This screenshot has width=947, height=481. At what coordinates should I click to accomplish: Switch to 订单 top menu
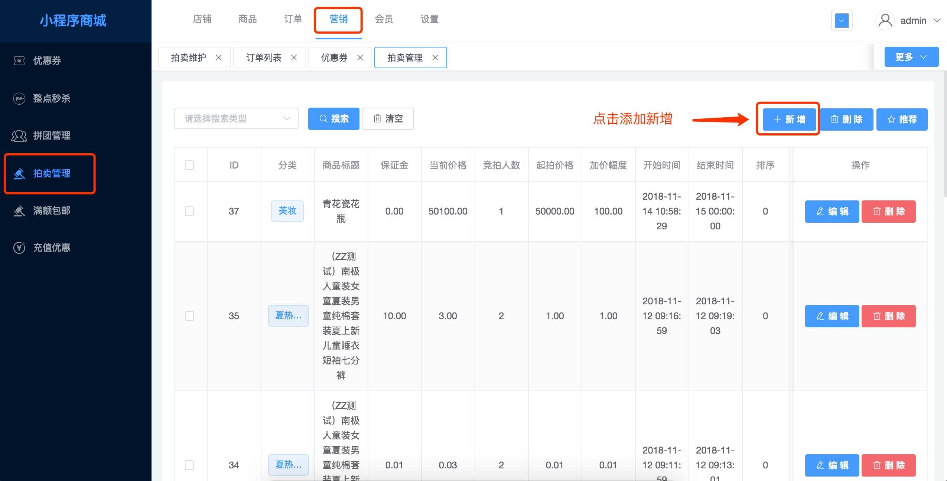[x=293, y=19]
